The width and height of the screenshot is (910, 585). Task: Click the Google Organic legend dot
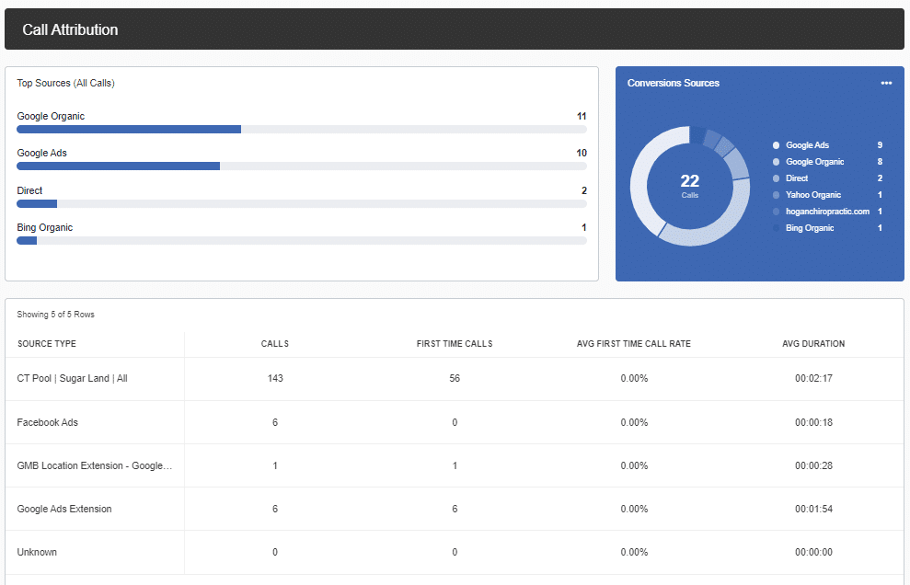tap(776, 162)
